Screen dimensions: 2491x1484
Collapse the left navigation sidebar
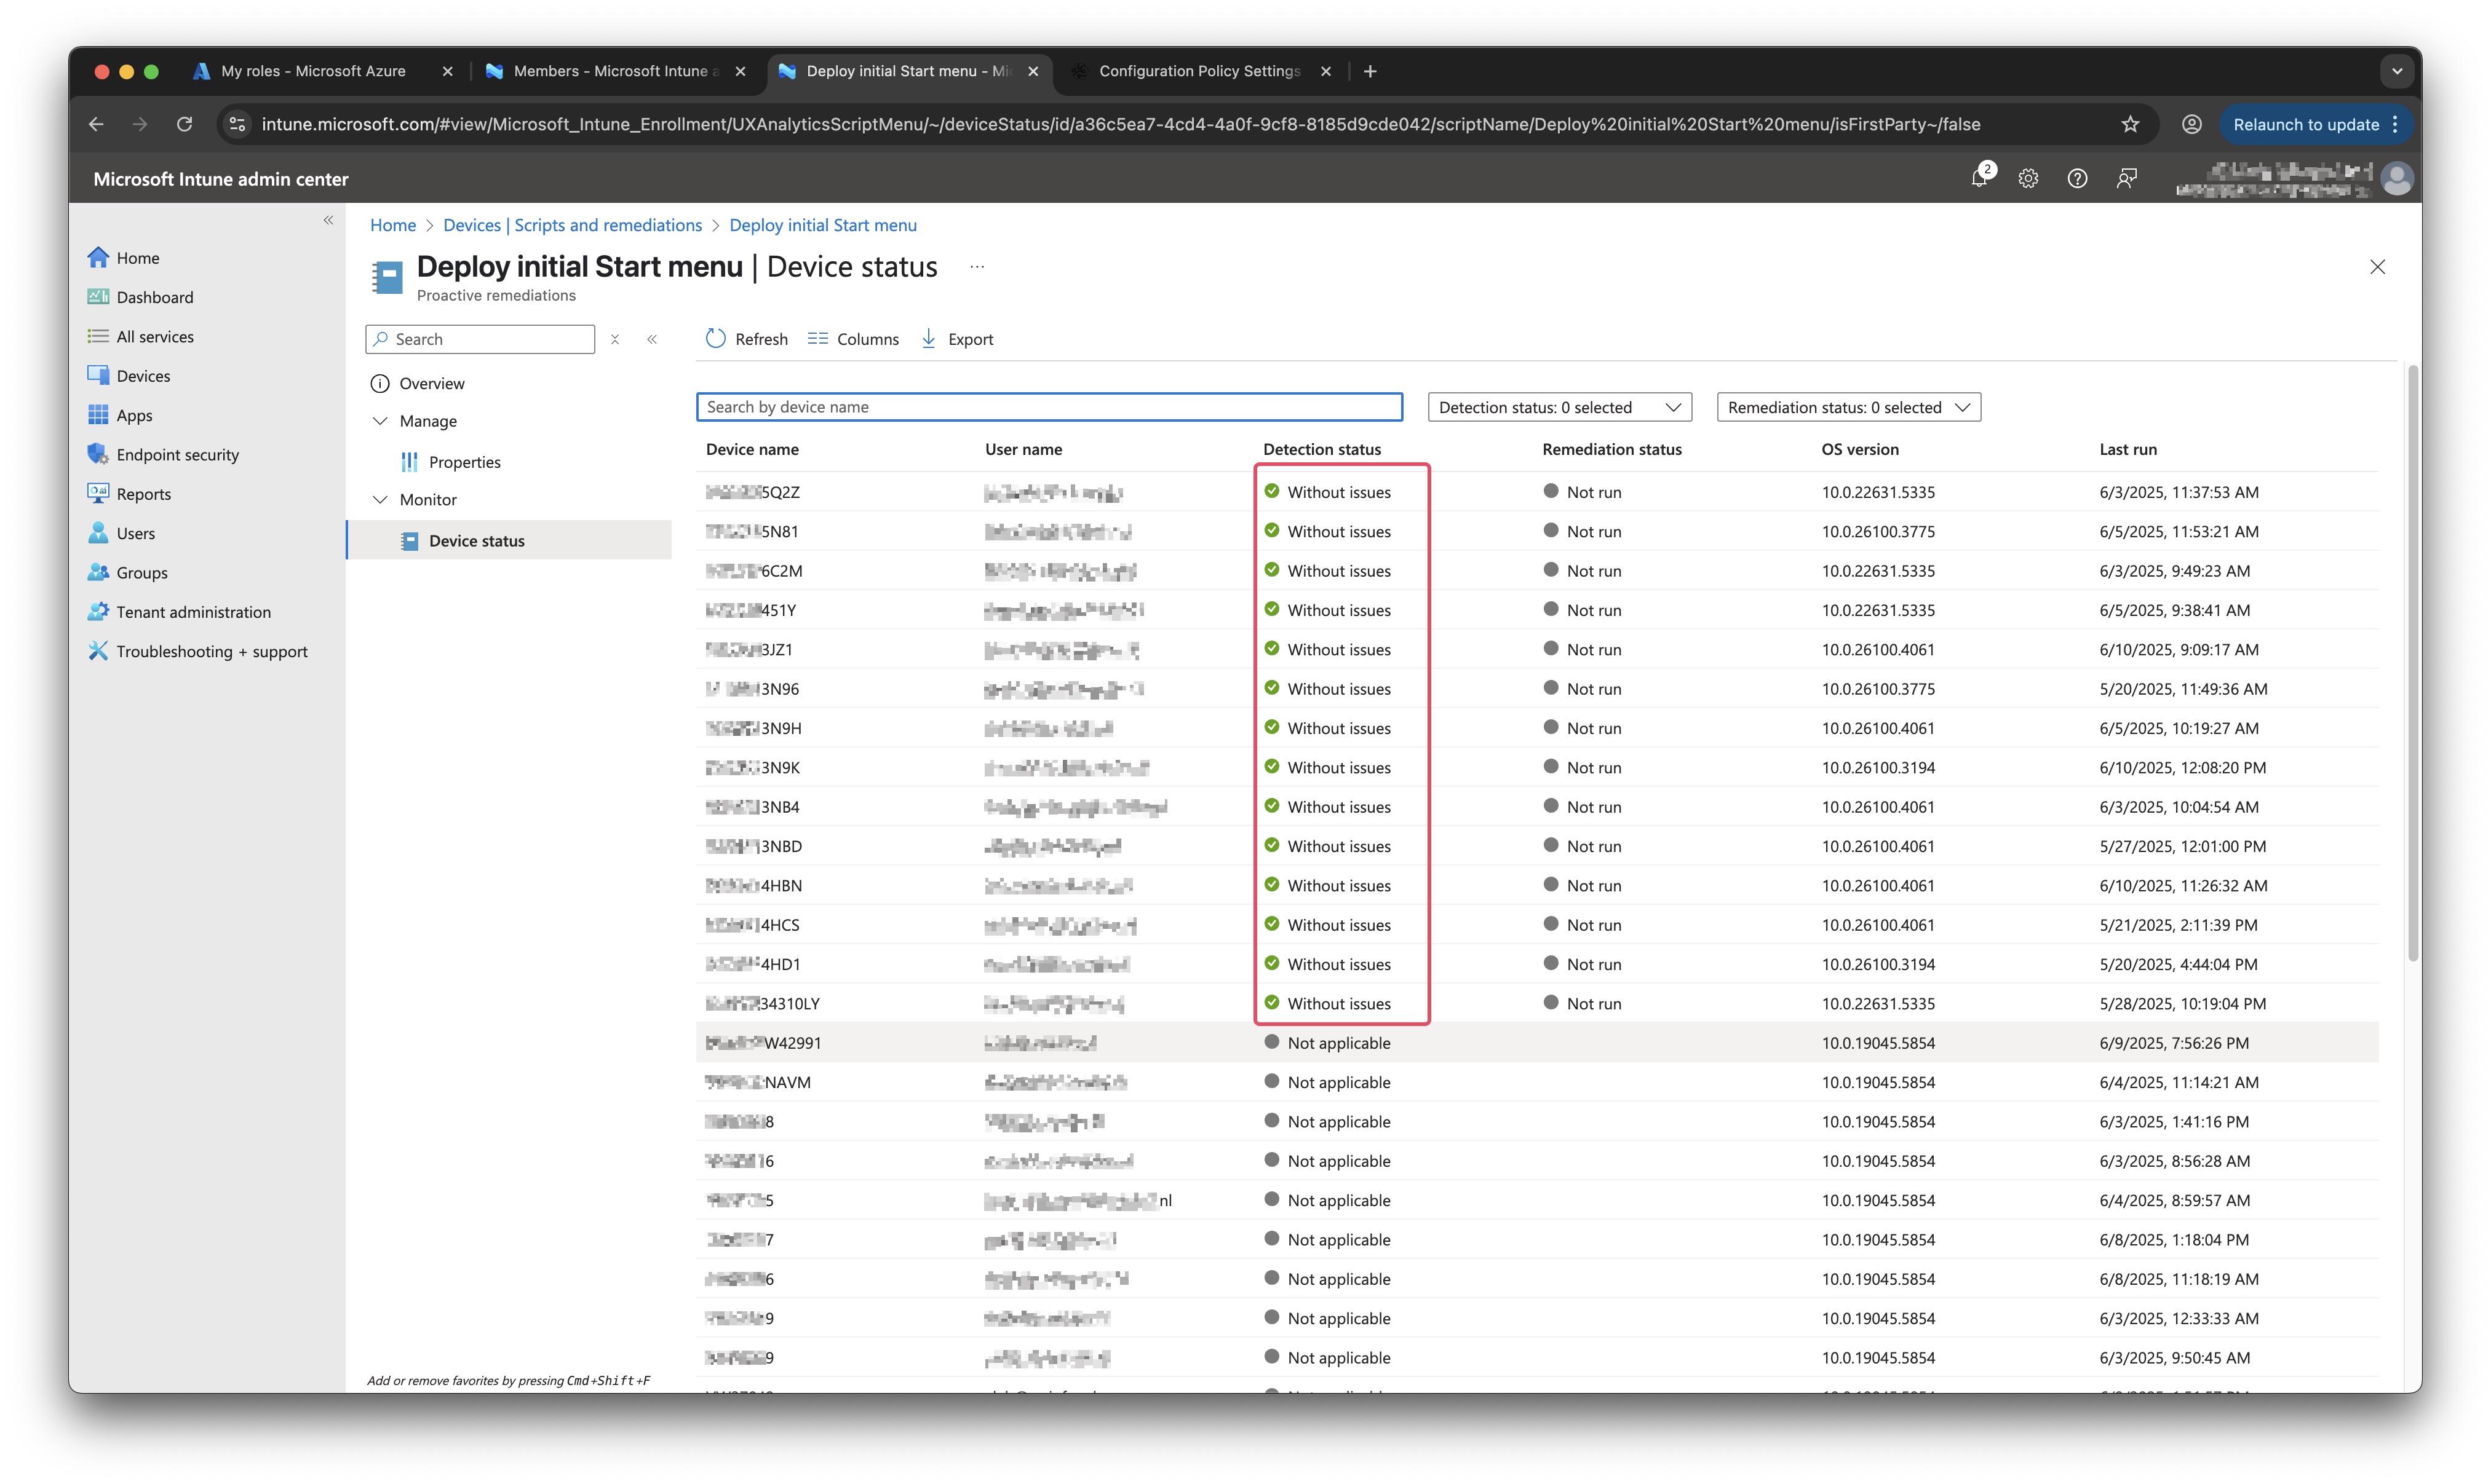pos(328,220)
